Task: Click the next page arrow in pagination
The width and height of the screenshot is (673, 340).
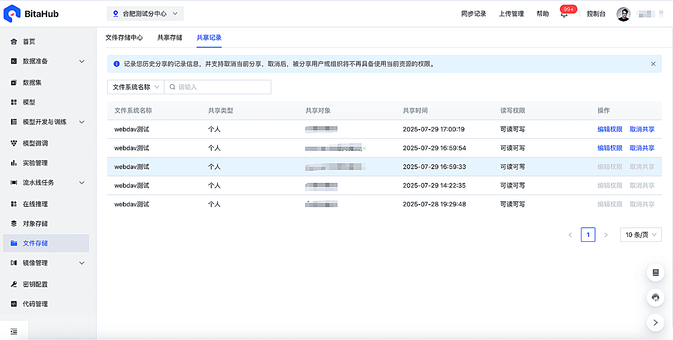Action: pyautogui.click(x=606, y=235)
